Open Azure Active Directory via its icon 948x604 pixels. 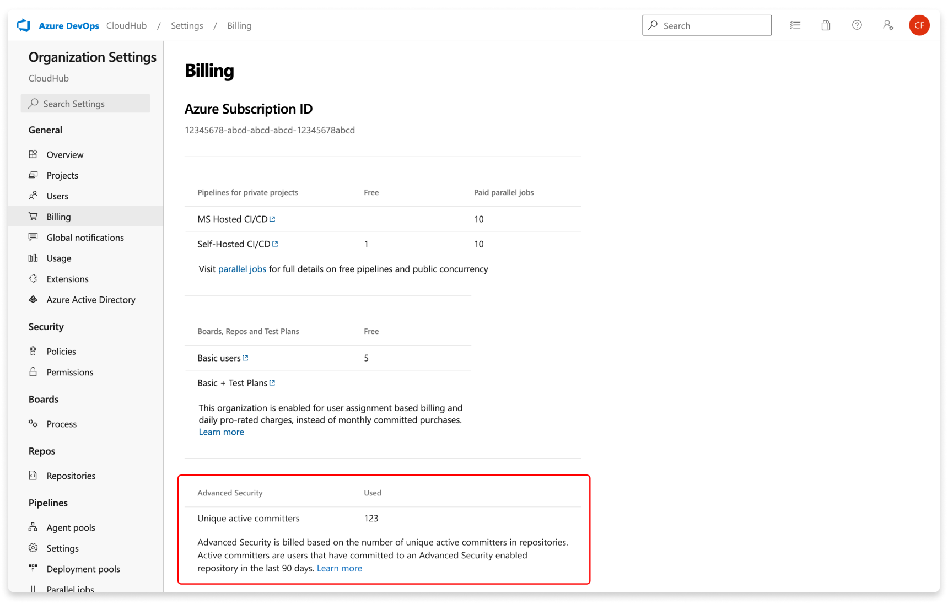click(34, 299)
